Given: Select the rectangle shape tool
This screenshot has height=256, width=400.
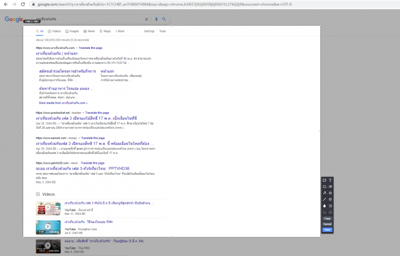Looking at the screenshot, I should (325, 180).
